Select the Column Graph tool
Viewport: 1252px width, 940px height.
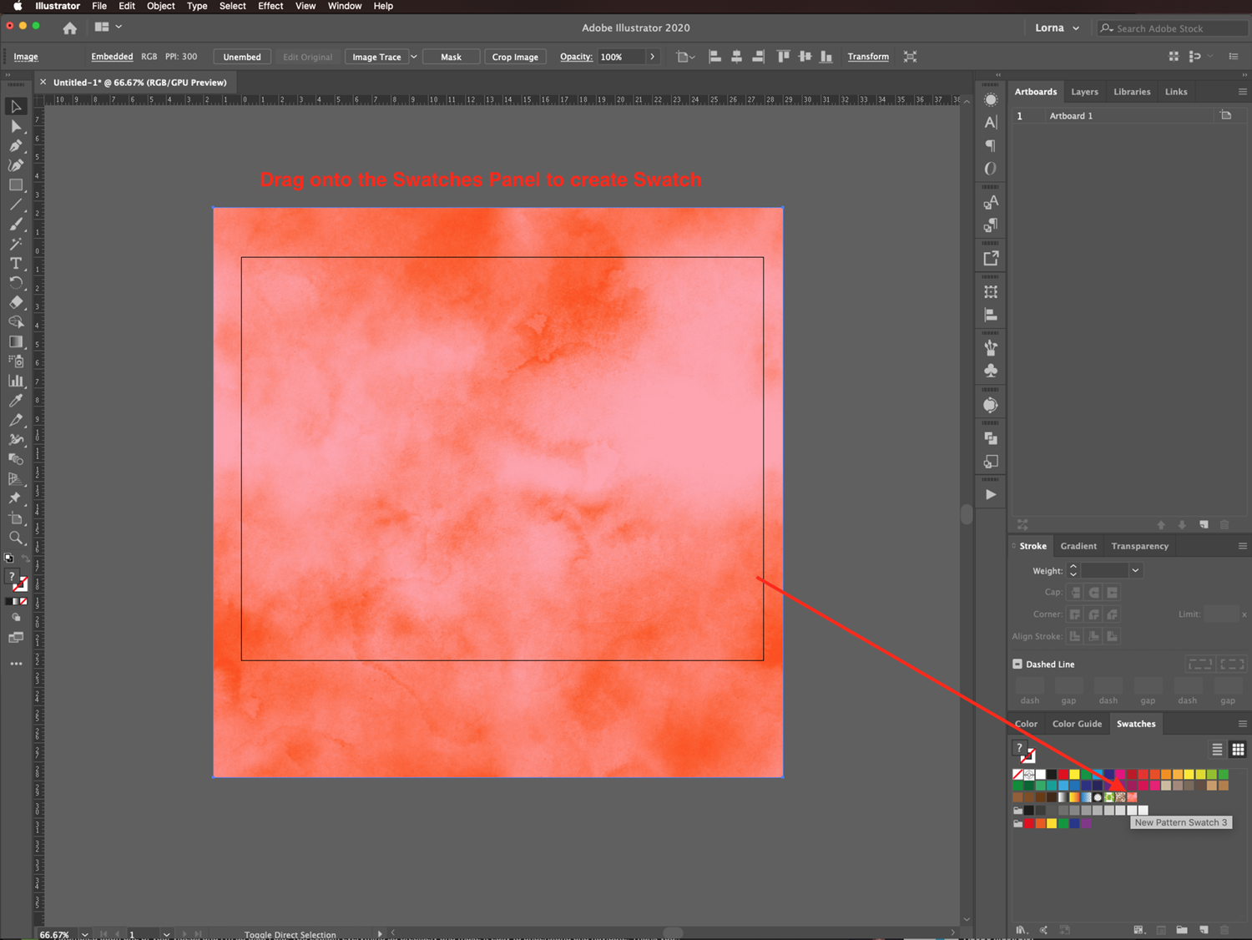(16, 381)
